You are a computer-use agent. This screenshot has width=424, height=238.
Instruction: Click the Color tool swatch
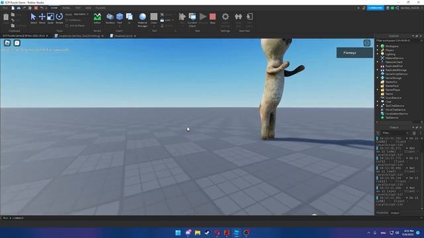click(x=154, y=17)
